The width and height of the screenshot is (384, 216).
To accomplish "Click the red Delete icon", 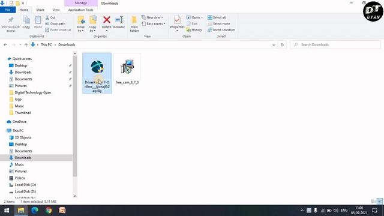I will pos(107,20).
